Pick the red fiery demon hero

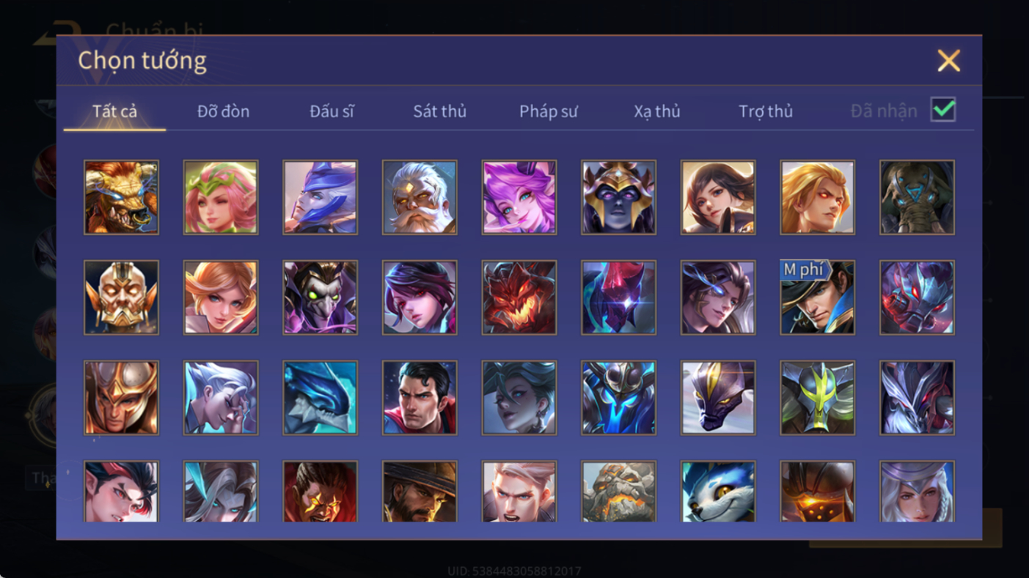click(519, 298)
